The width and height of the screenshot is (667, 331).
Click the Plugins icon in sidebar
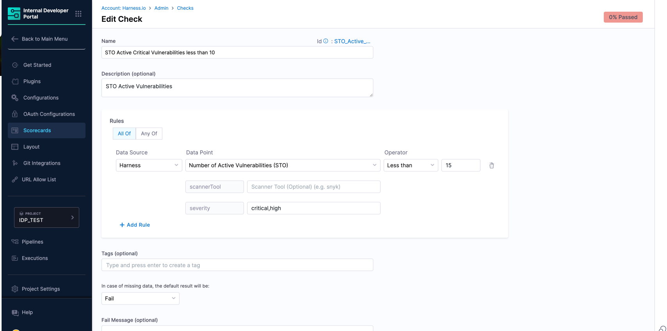(x=15, y=81)
